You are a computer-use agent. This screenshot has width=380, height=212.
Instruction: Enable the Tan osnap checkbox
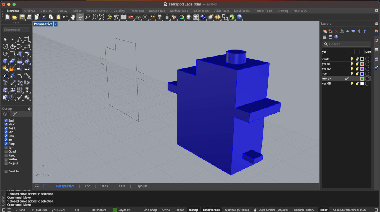pos(6,147)
